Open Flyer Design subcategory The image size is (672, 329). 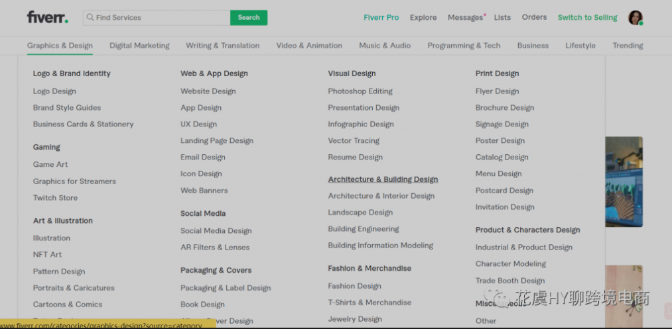tap(497, 91)
